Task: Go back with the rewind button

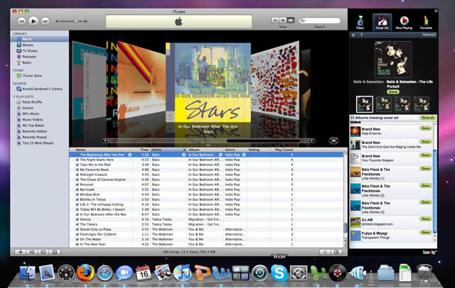Action: pyautogui.click(x=22, y=21)
